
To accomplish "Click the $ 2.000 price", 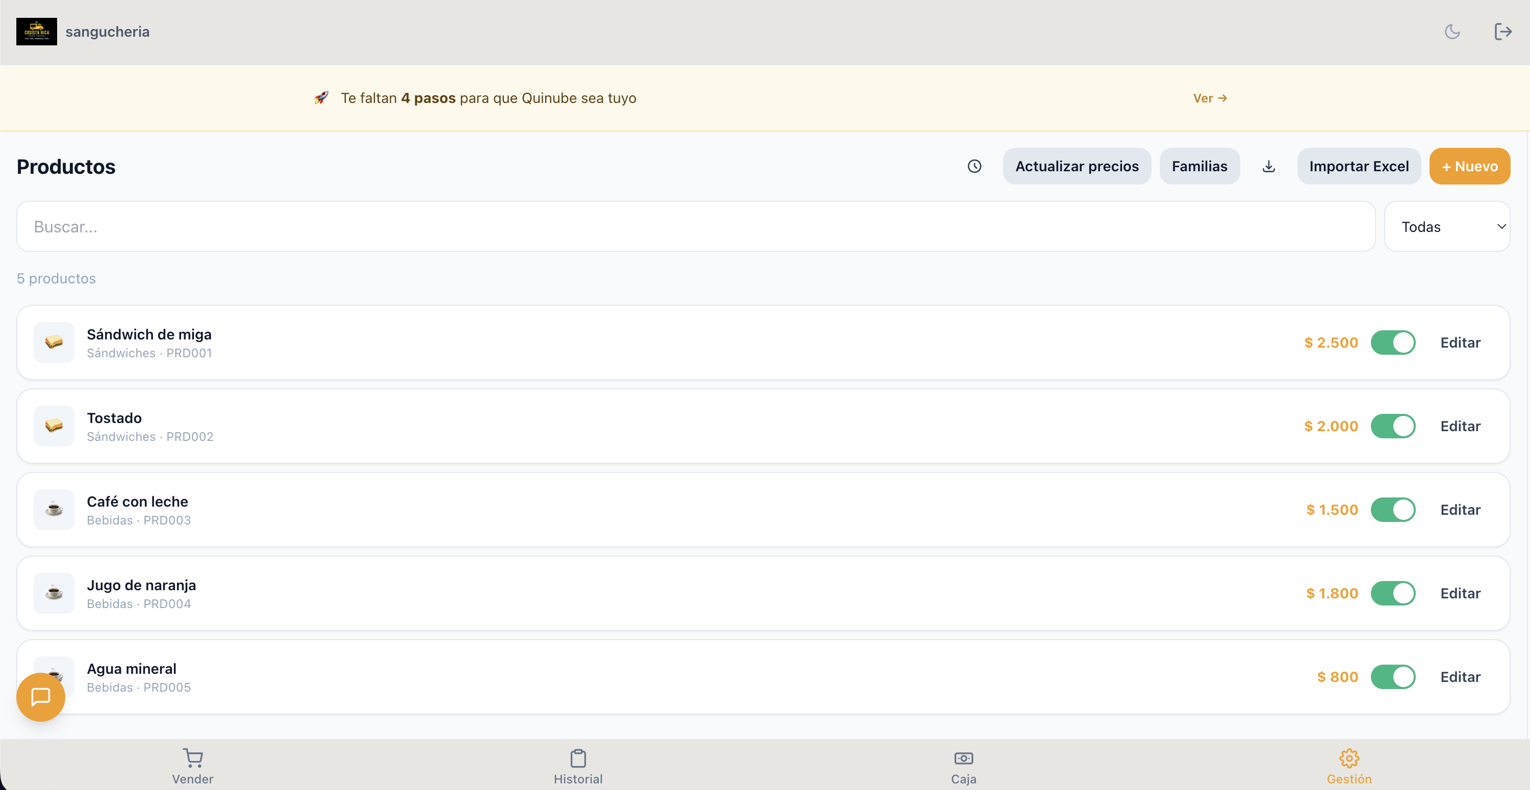I will pyautogui.click(x=1331, y=426).
